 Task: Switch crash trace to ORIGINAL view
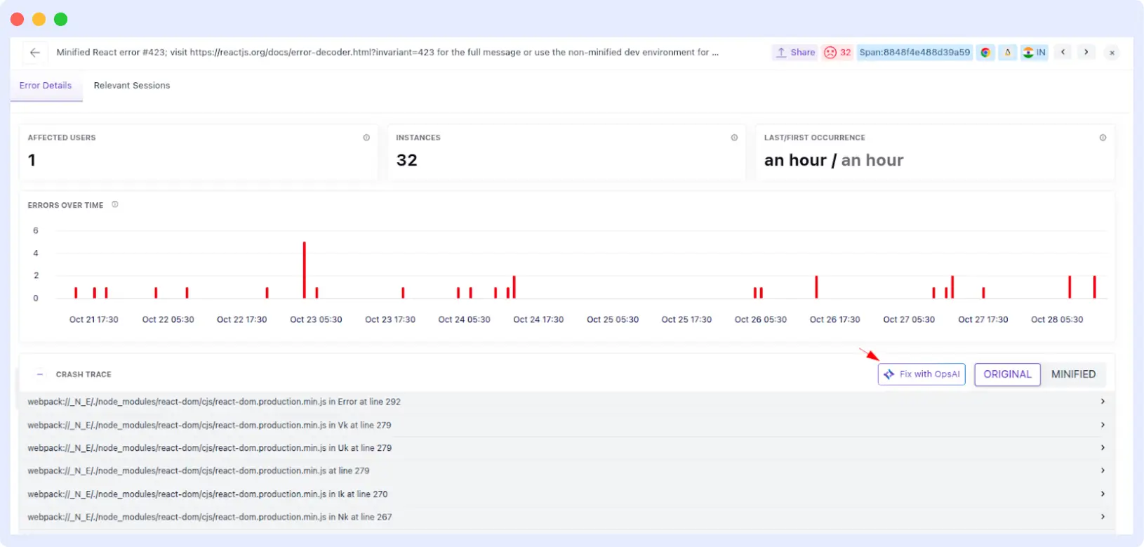(x=1007, y=374)
